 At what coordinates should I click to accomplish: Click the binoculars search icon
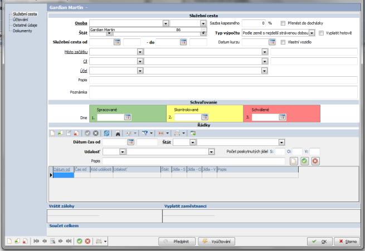(x=118, y=133)
